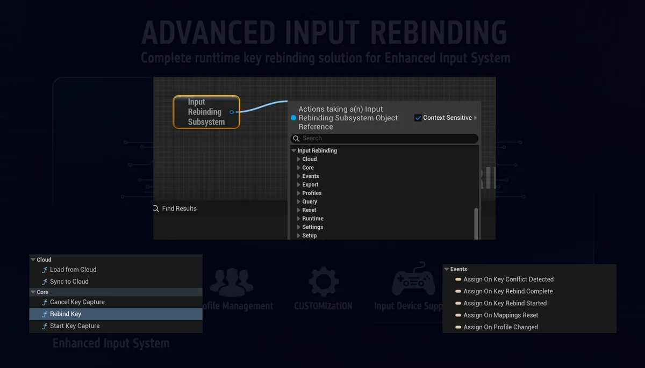Collapse the Core section header

pos(33,292)
